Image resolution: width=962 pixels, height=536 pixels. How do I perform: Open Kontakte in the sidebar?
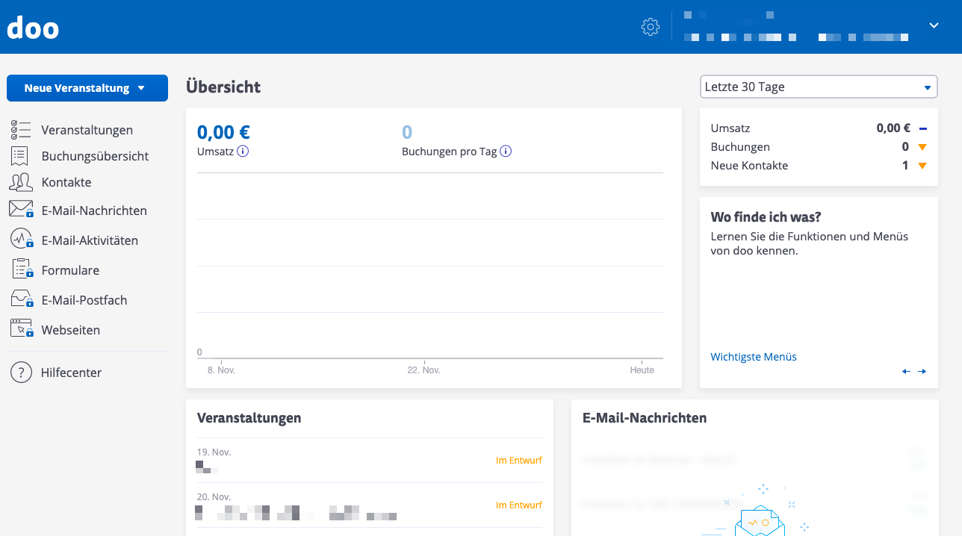(66, 182)
